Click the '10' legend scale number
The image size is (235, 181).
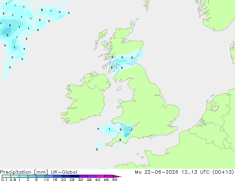pos(46,180)
